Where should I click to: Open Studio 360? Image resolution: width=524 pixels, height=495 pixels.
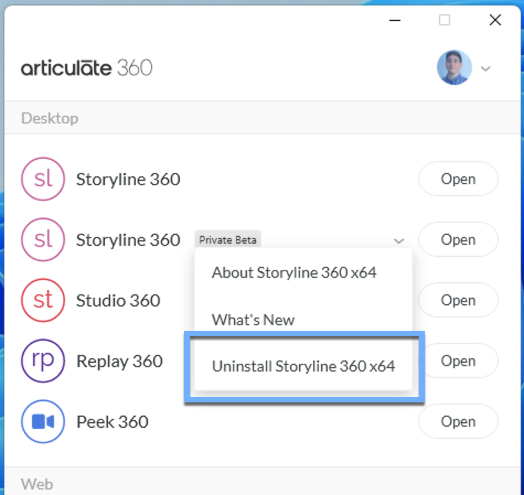458,300
